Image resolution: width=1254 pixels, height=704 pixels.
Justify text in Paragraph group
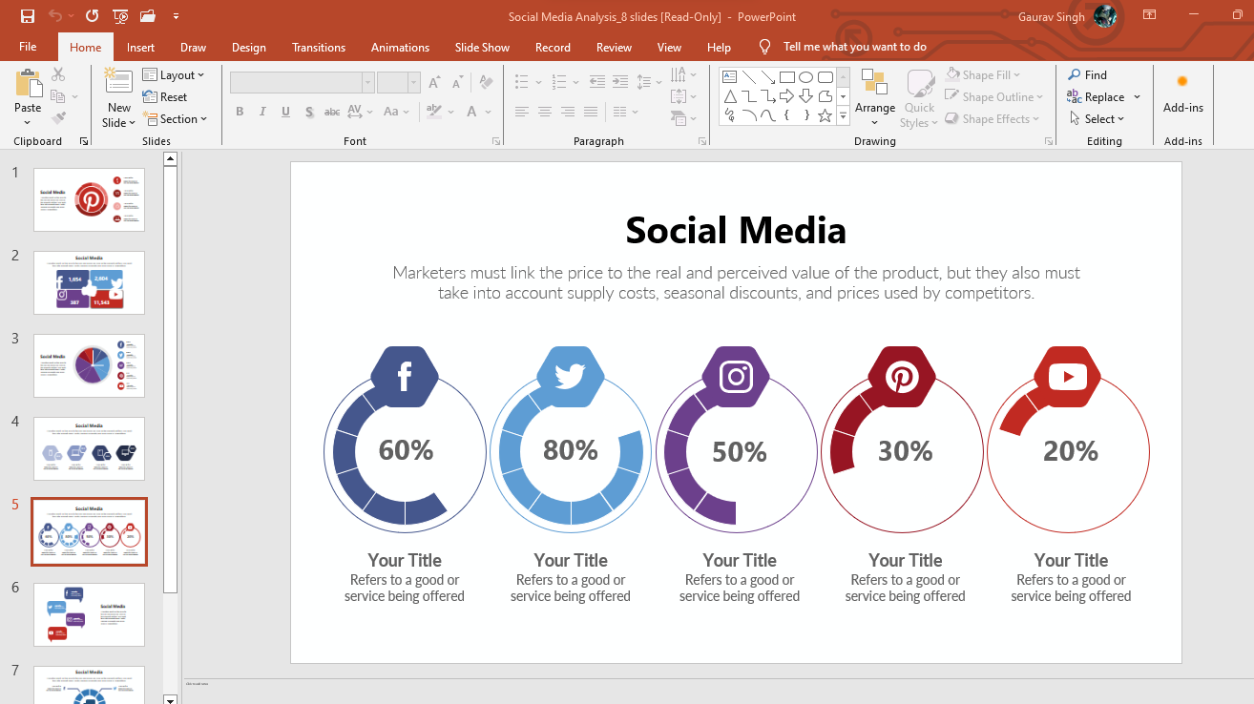(591, 112)
